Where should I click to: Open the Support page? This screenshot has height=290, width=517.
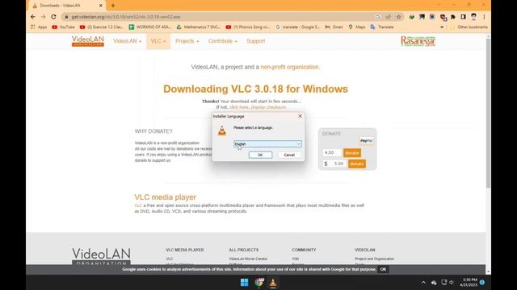pyautogui.click(x=255, y=41)
